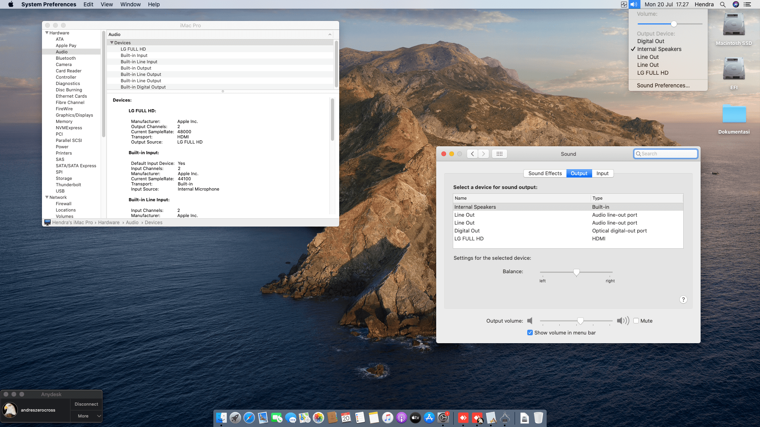This screenshot has width=760, height=427.
Task: Open Messages from the dock
Action: click(x=291, y=418)
